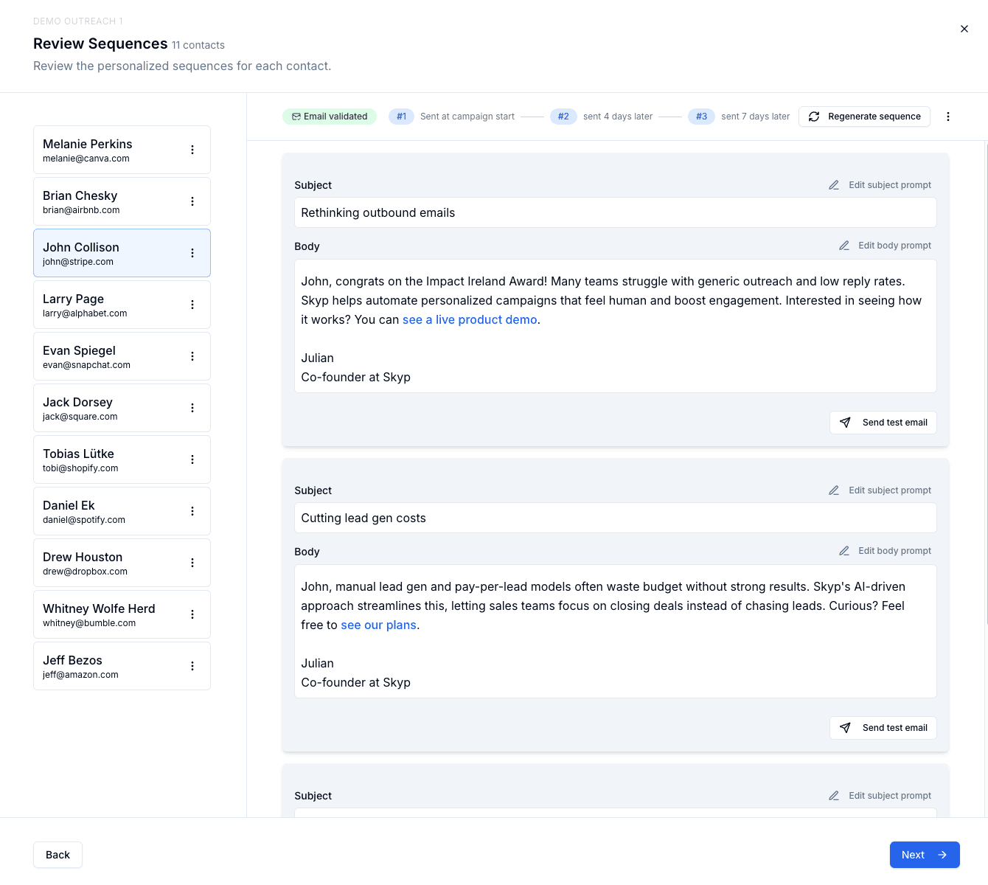Select sequence step #2
Image resolution: width=988 pixels, height=885 pixels.
tap(563, 116)
